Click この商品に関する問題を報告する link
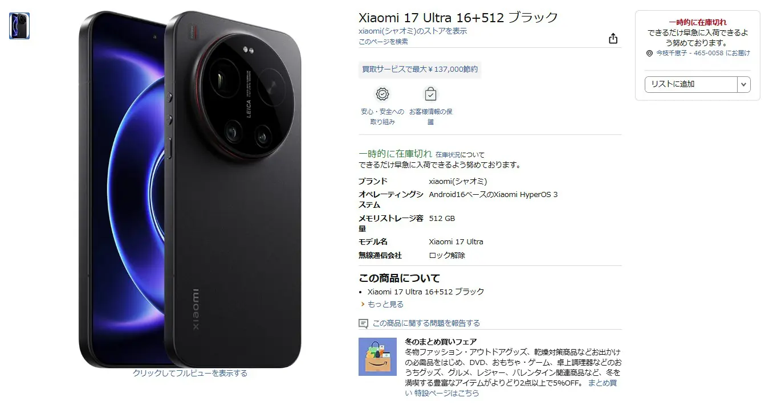The image size is (769, 414). tap(426, 323)
